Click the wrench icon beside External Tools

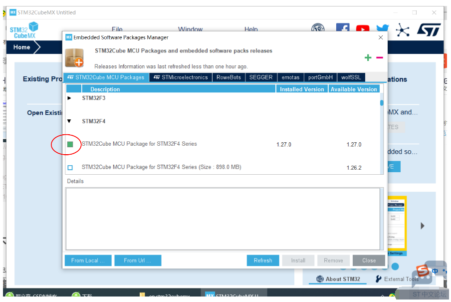click(x=379, y=279)
